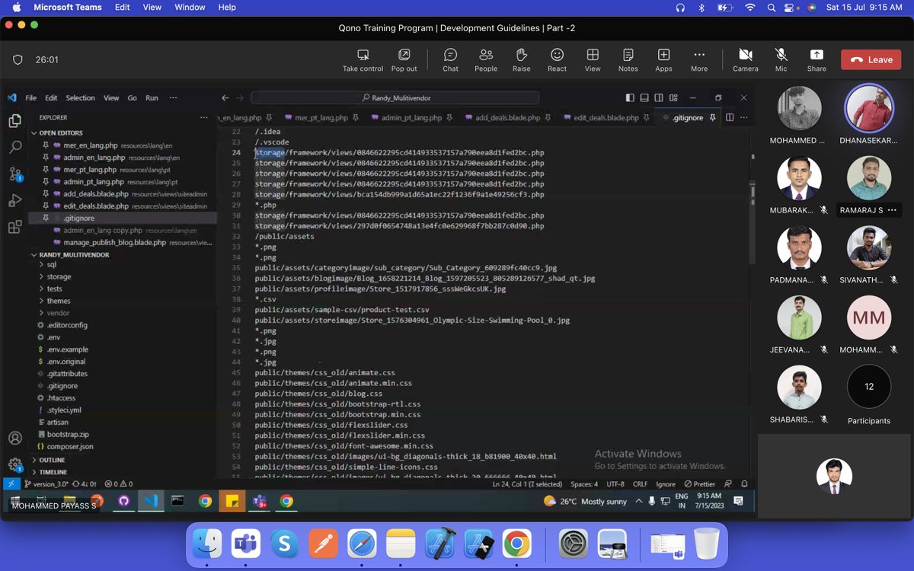
Task: Click the Take control button
Action: pyautogui.click(x=363, y=60)
